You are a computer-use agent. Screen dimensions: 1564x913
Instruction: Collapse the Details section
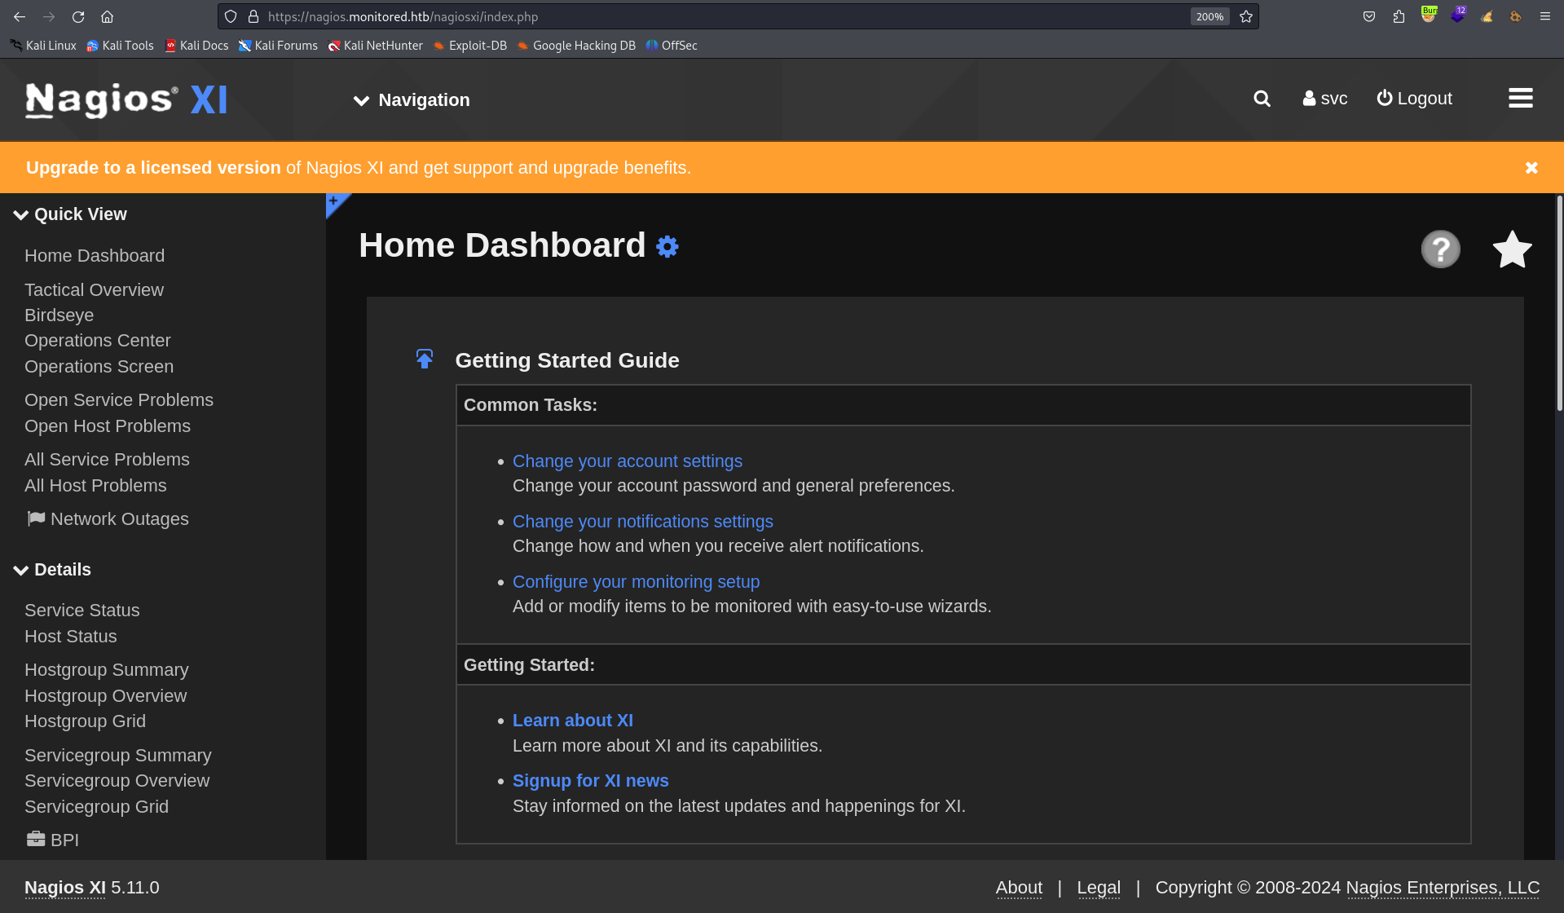click(x=53, y=570)
